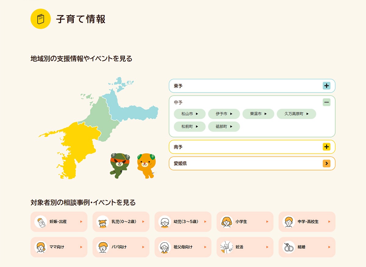Click the grandparent icon for 祖父母向け

pos(165,247)
